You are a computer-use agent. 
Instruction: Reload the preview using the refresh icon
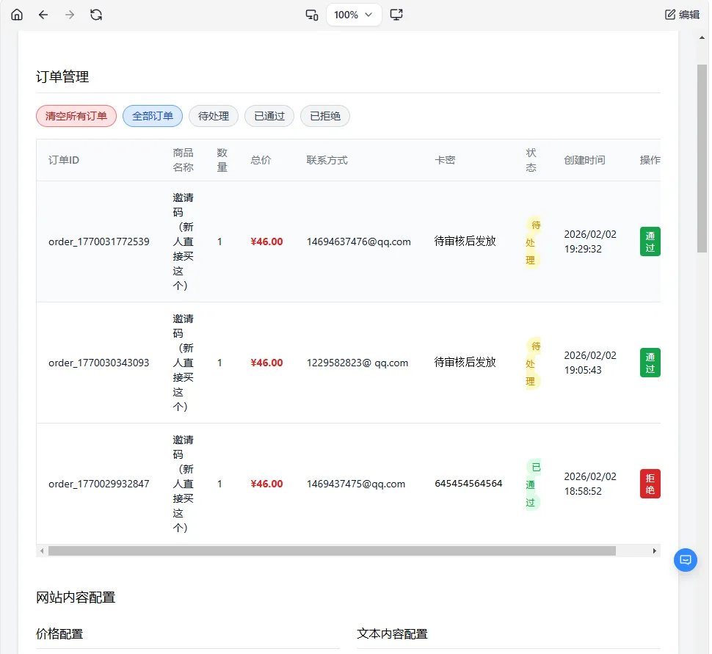(96, 14)
